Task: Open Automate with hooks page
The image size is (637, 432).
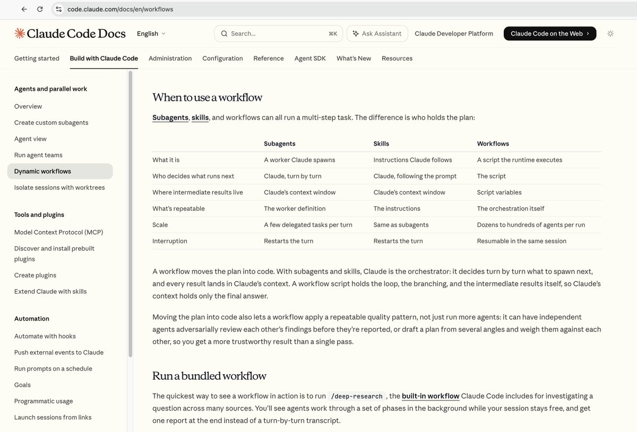Action: click(45, 336)
